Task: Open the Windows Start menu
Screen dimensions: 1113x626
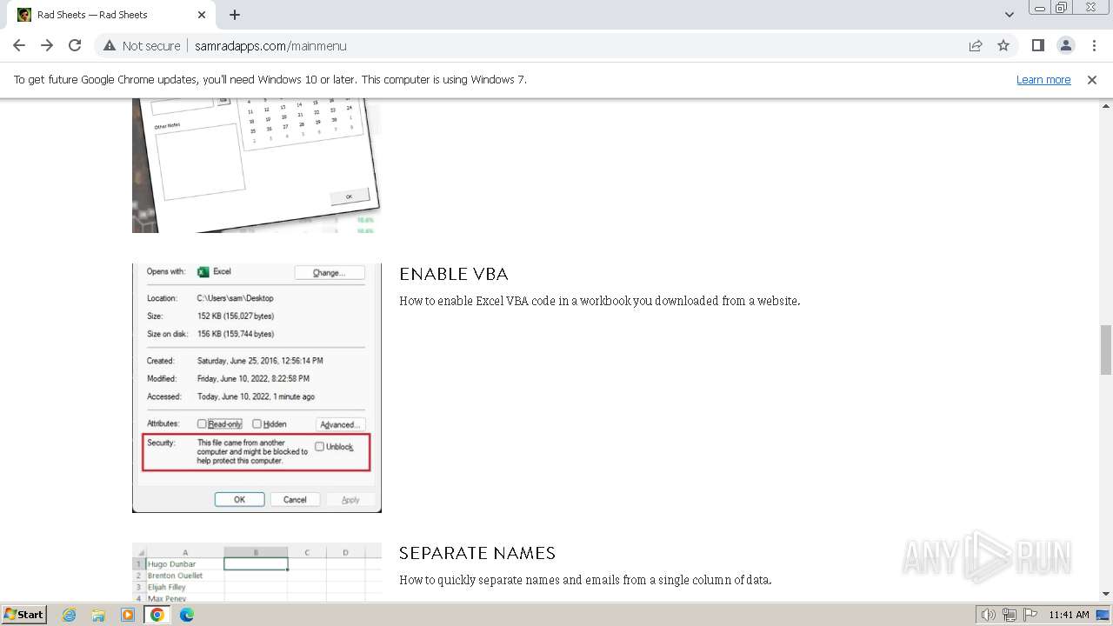Action: pos(24,615)
